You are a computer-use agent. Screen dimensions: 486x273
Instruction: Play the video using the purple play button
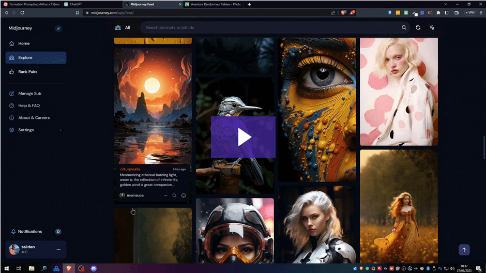click(x=243, y=137)
